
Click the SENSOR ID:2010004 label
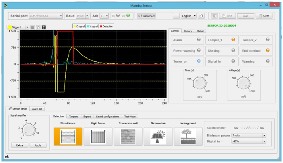(222, 25)
